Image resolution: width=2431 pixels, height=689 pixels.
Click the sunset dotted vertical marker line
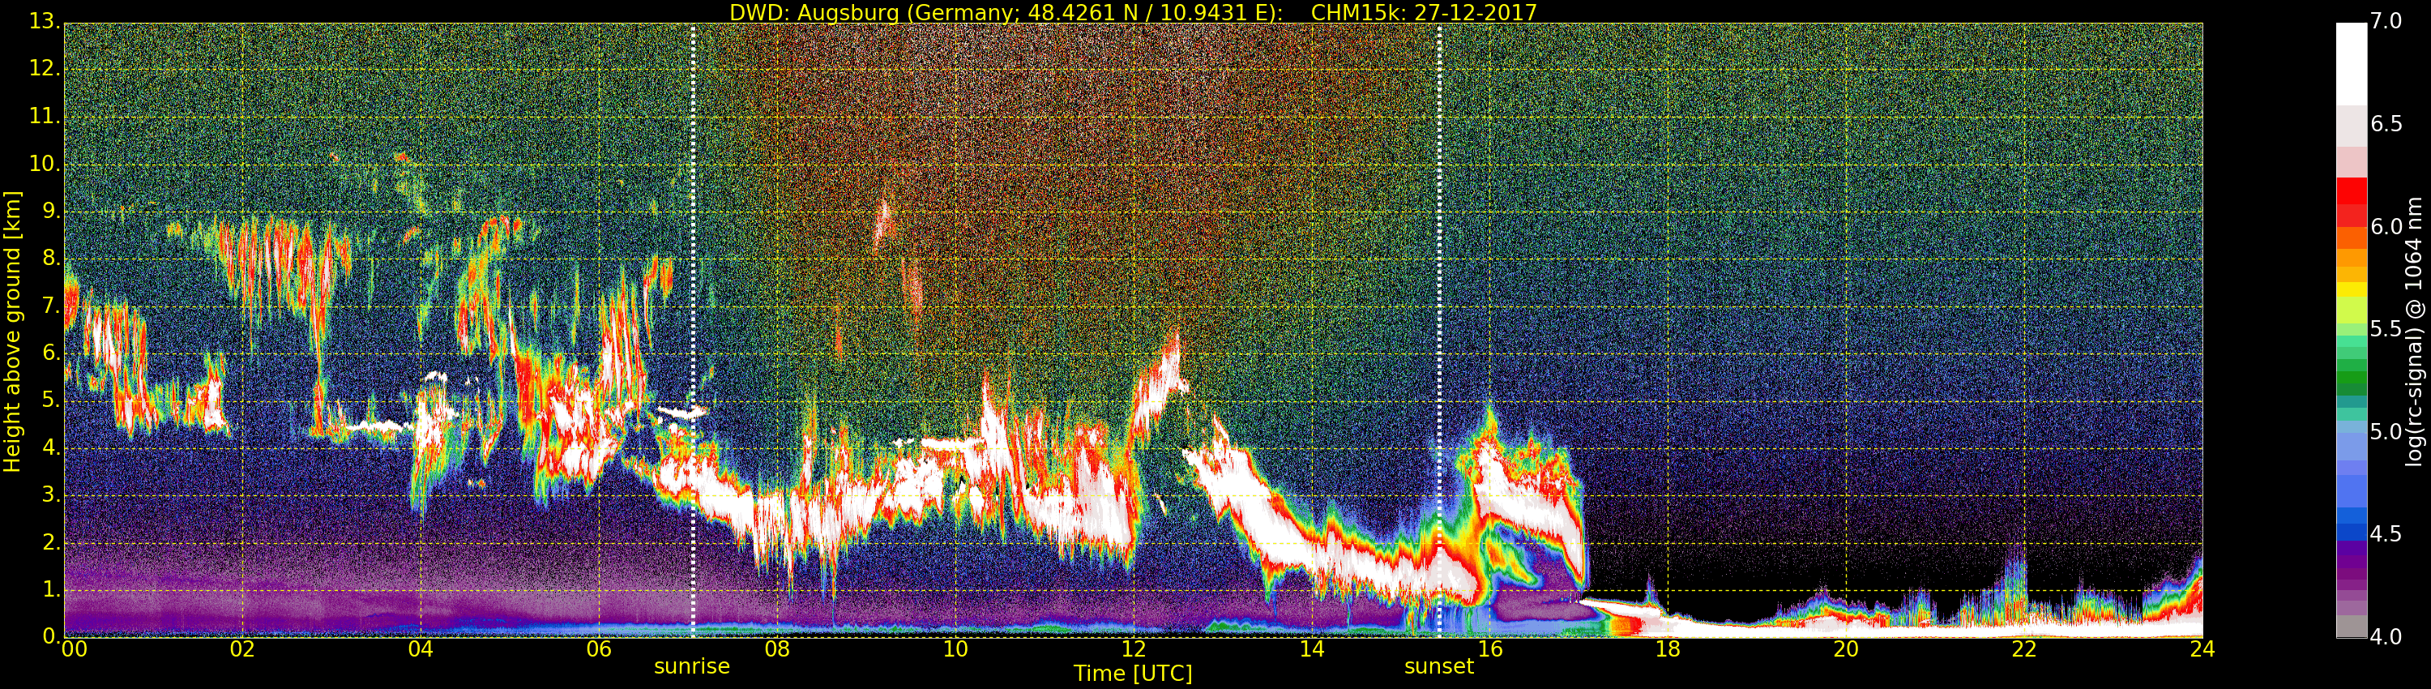tap(1439, 331)
